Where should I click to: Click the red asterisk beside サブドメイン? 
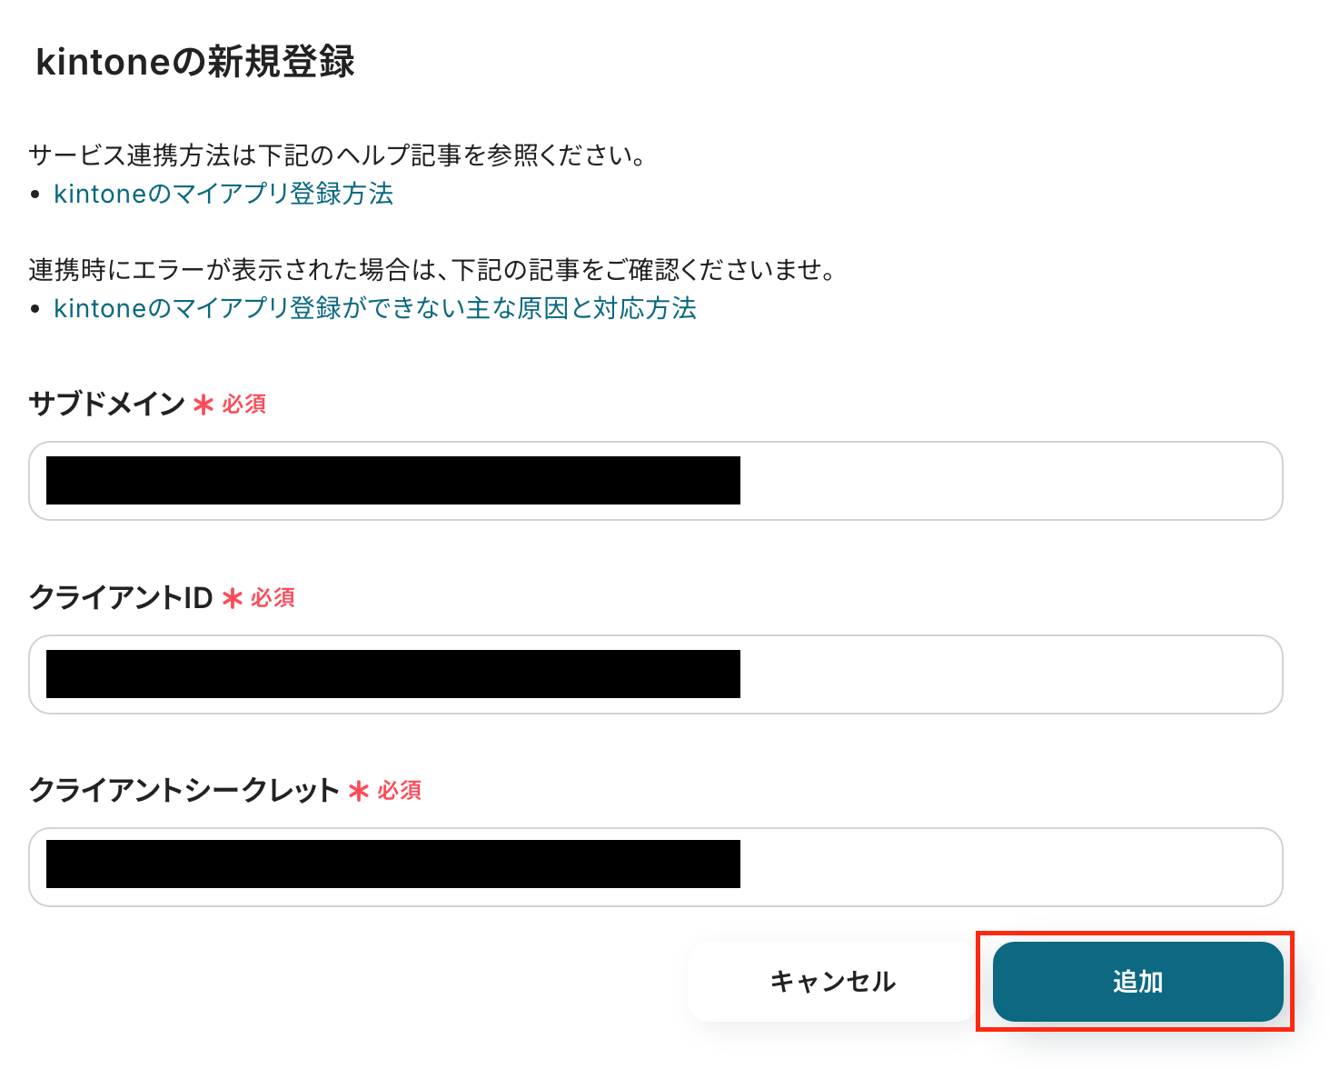click(x=203, y=405)
